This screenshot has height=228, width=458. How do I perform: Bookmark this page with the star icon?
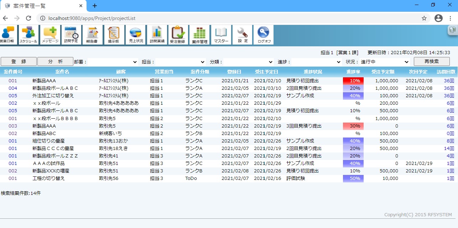424,18
